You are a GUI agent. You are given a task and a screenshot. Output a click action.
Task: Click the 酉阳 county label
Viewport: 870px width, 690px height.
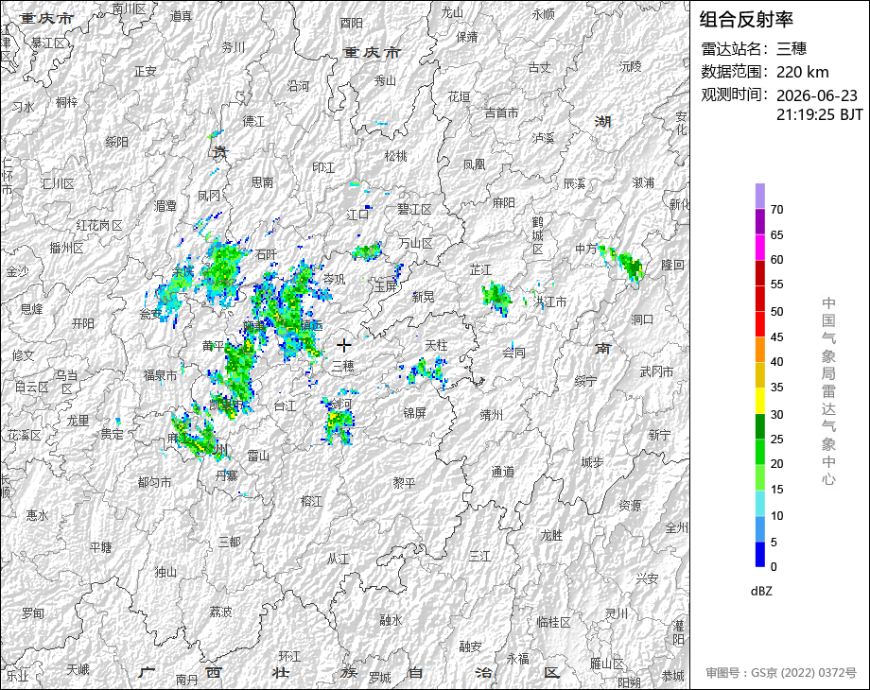tap(352, 24)
